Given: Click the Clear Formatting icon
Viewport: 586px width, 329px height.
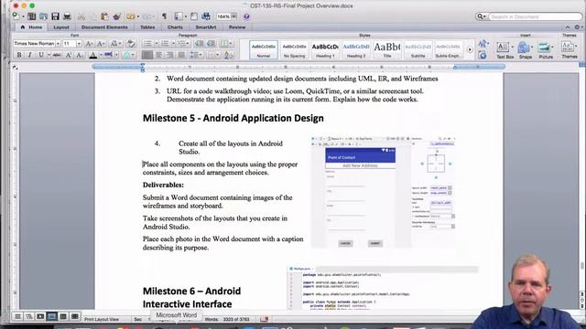Looking at the screenshot, I should [x=130, y=44].
